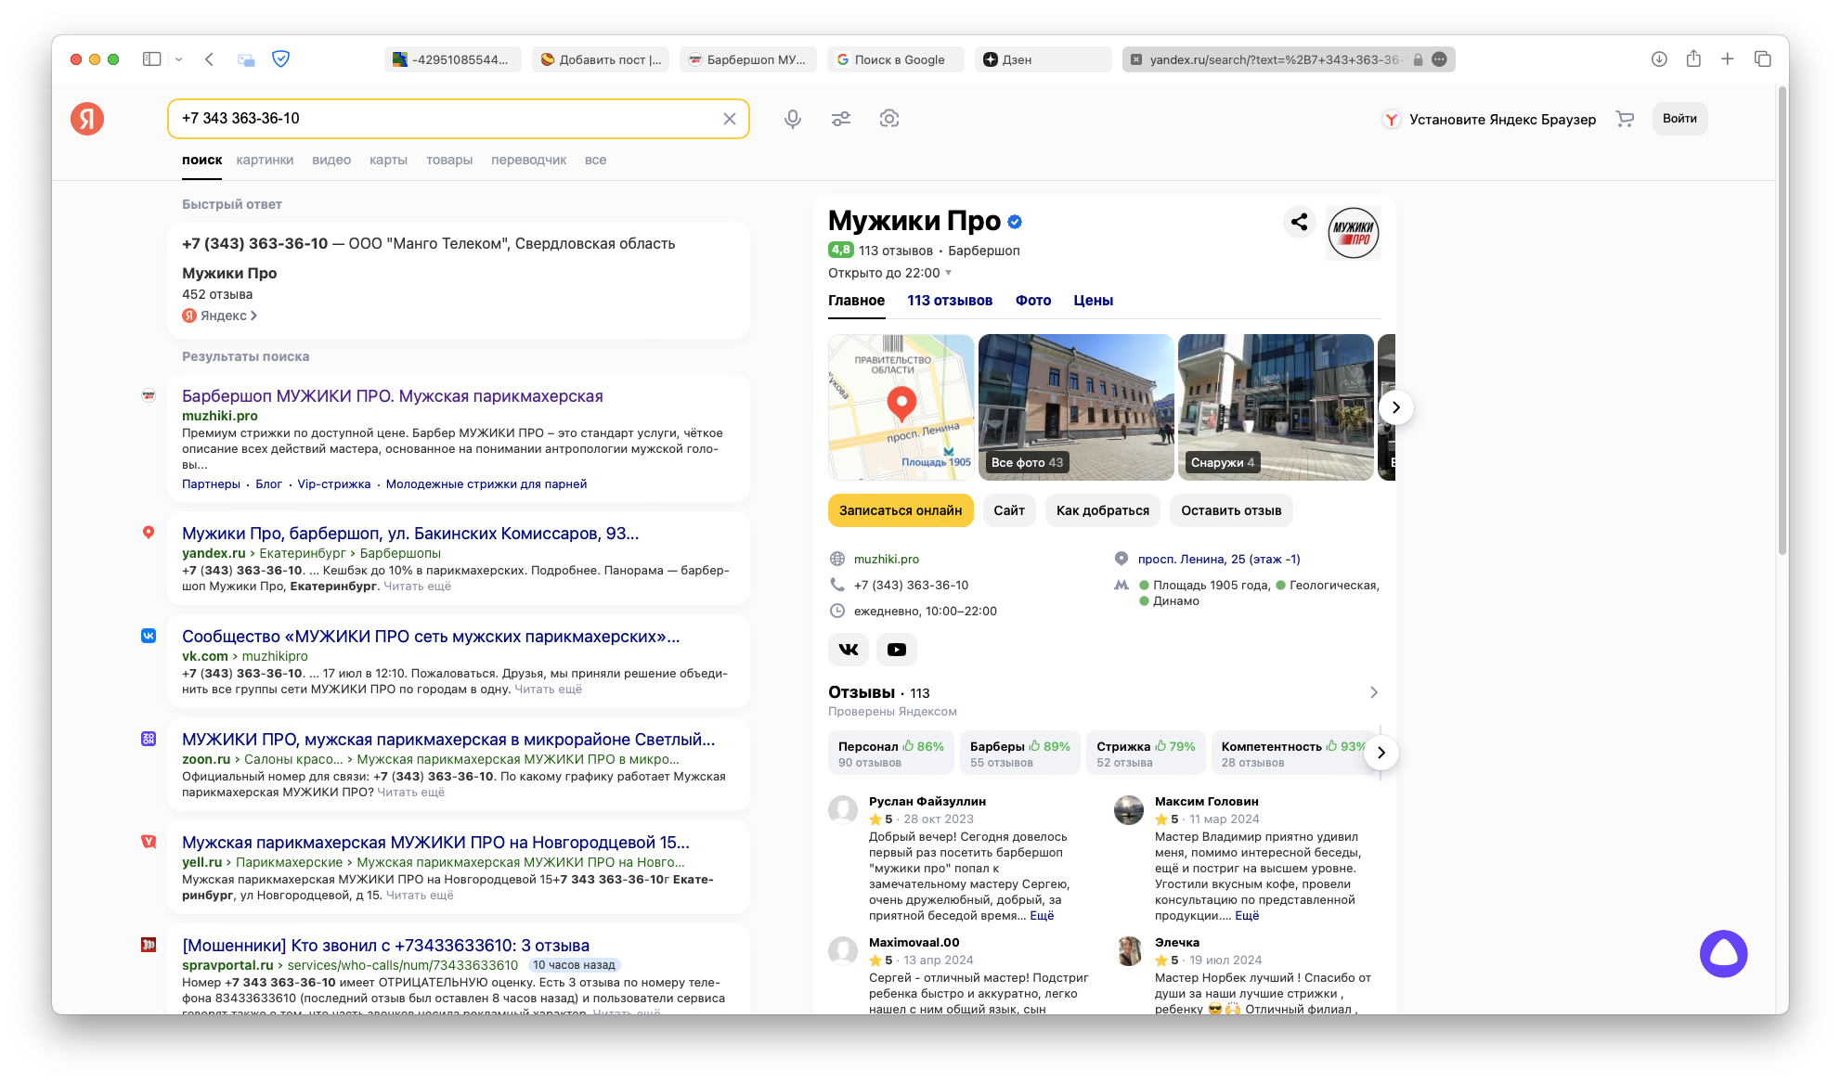
Task: Open the просп. Ленина, 25 address link
Action: (1219, 559)
